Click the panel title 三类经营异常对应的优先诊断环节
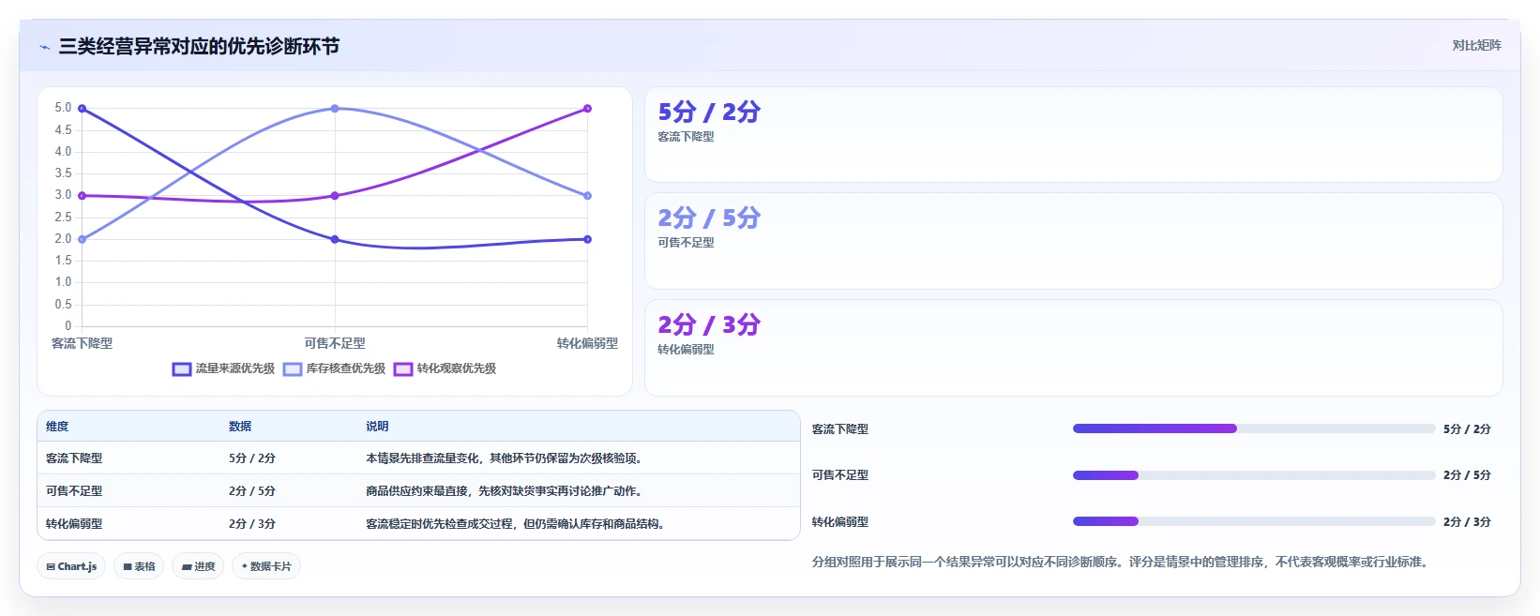 click(199, 47)
